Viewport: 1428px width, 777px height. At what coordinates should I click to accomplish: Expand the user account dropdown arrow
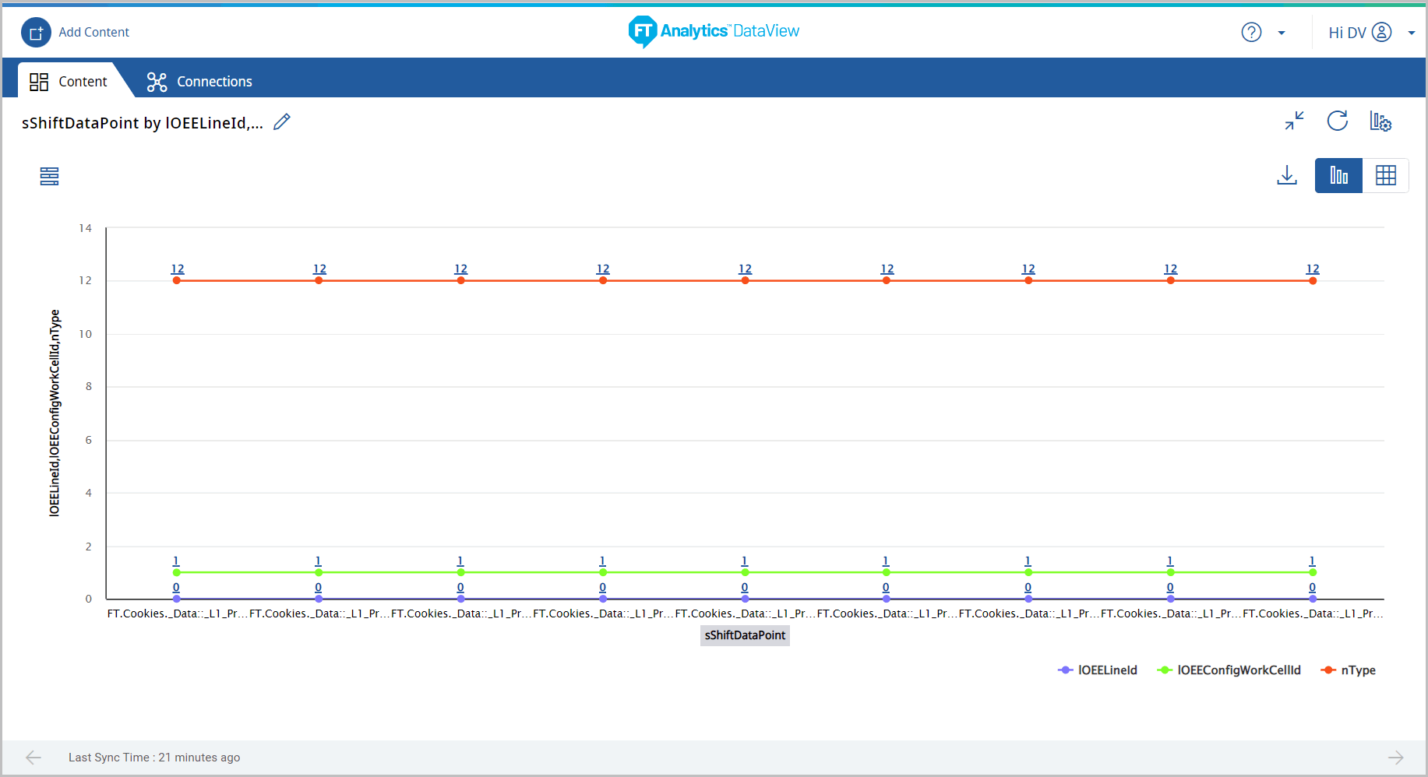[1411, 33]
